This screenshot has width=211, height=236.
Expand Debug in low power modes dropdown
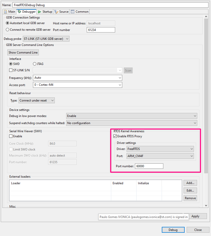click(132, 116)
